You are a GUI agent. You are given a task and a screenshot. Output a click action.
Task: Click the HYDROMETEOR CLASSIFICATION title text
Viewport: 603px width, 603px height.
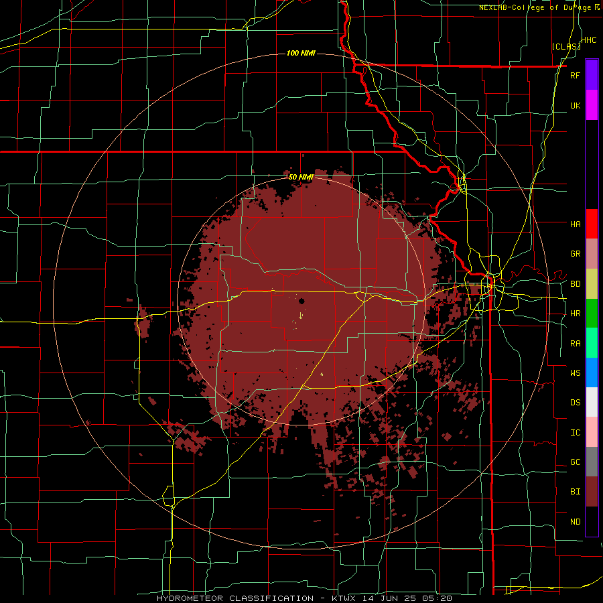[235, 598]
